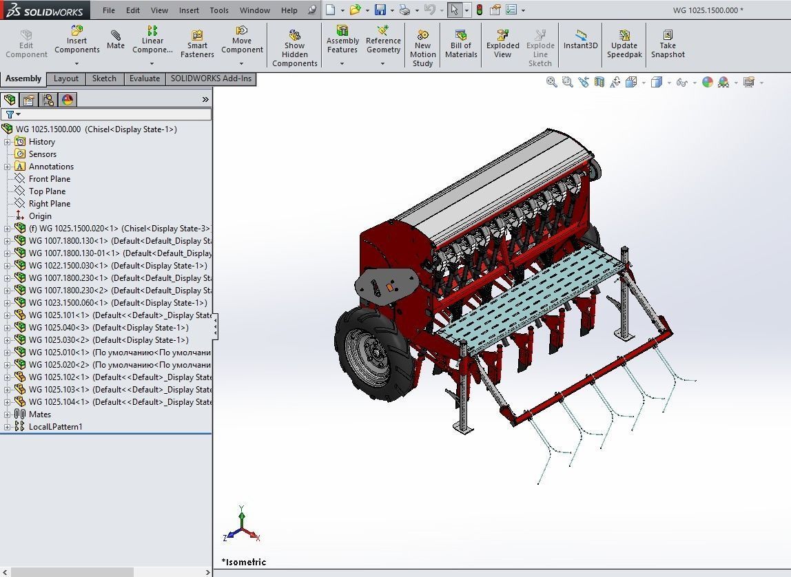Image resolution: width=791 pixels, height=577 pixels.
Task: Open Display Style dropdown arrow
Action: pos(669,83)
